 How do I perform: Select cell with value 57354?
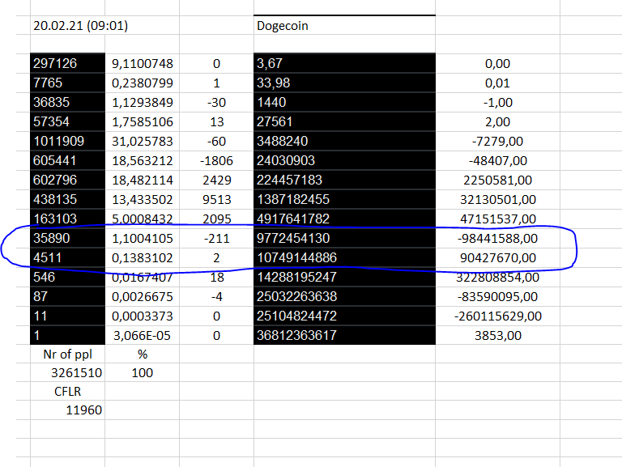tap(67, 121)
